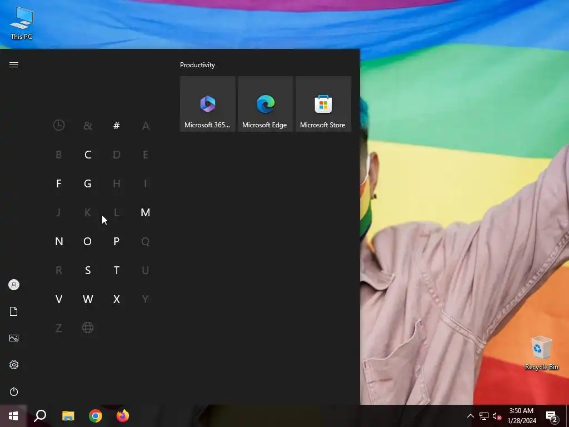Image resolution: width=569 pixels, height=427 pixels.
Task: Open the network status tray icon
Action: coord(484,416)
